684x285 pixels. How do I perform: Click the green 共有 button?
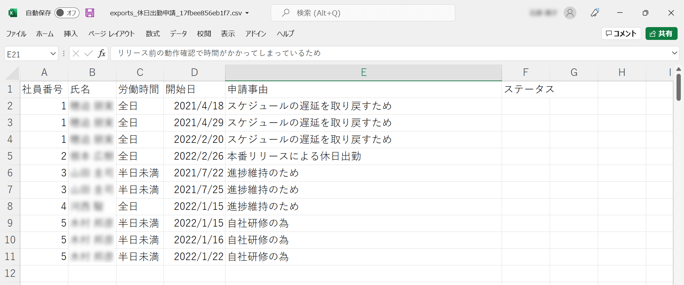coord(661,33)
